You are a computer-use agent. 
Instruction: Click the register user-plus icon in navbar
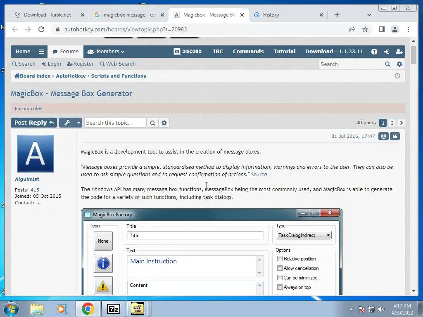click(399, 52)
